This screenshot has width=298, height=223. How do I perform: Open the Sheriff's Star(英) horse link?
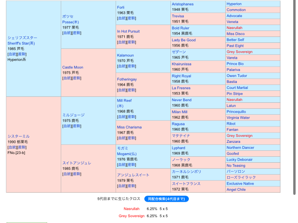[21, 43]
